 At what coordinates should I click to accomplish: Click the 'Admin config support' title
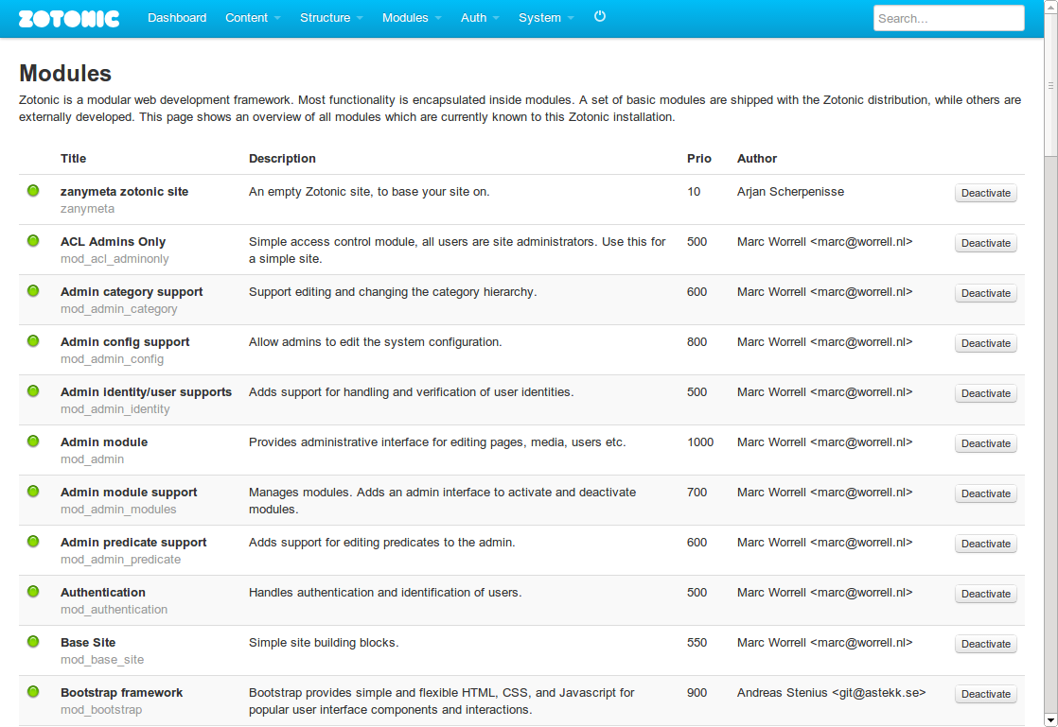tap(125, 341)
